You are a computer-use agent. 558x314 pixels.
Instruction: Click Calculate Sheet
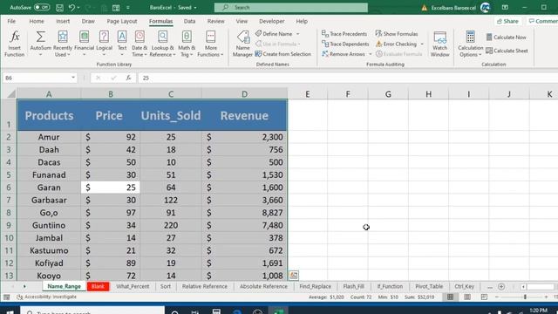click(507, 51)
